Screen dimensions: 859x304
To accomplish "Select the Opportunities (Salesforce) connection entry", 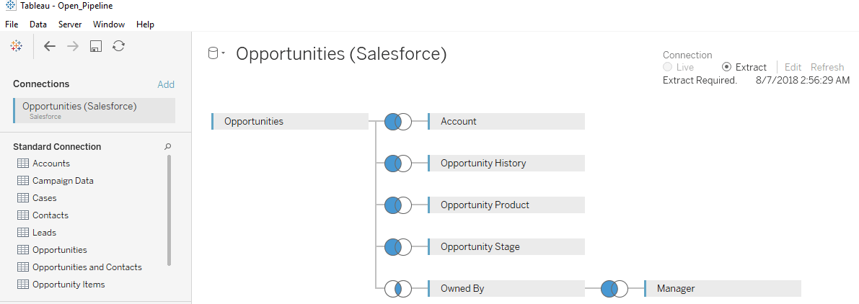I will pyautogui.click(x=94, y=110).
